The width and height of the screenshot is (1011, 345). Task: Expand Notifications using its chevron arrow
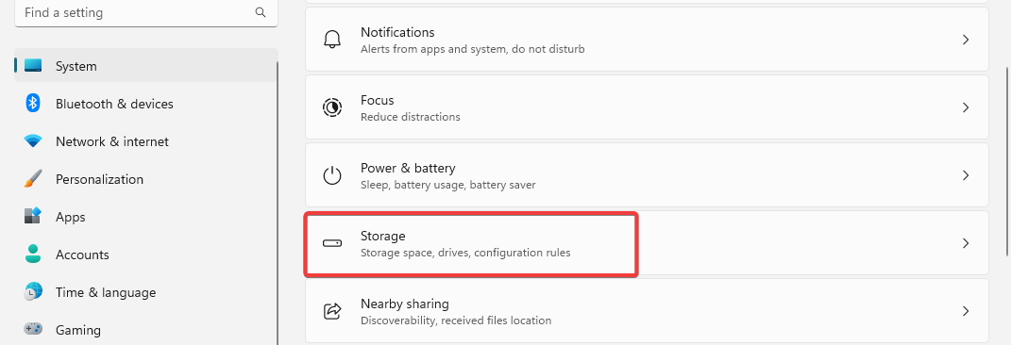point(966,40)
